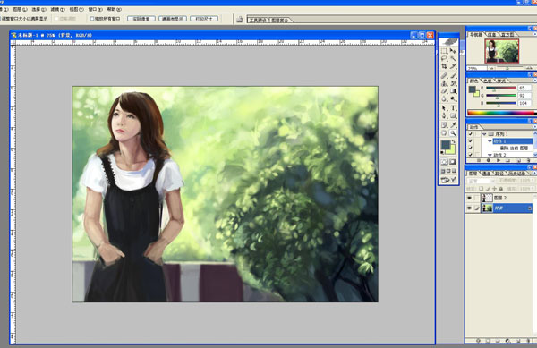Select the Rectangular Marquee tool

click(x=444, y=51)
